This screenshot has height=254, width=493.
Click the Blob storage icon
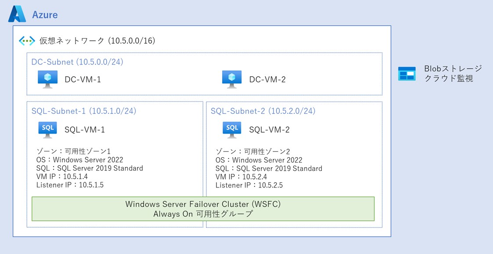click(x=407, y=74)
